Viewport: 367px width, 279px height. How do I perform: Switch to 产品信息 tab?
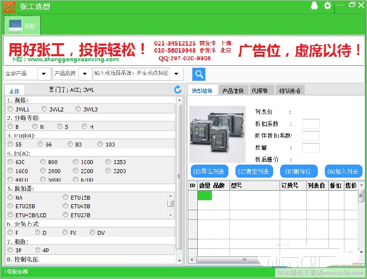(x=233, y=90)
